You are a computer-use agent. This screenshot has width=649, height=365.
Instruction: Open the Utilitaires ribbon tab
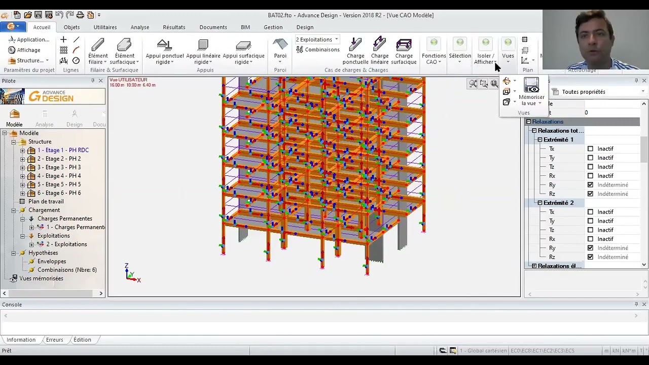coord(105,27)
